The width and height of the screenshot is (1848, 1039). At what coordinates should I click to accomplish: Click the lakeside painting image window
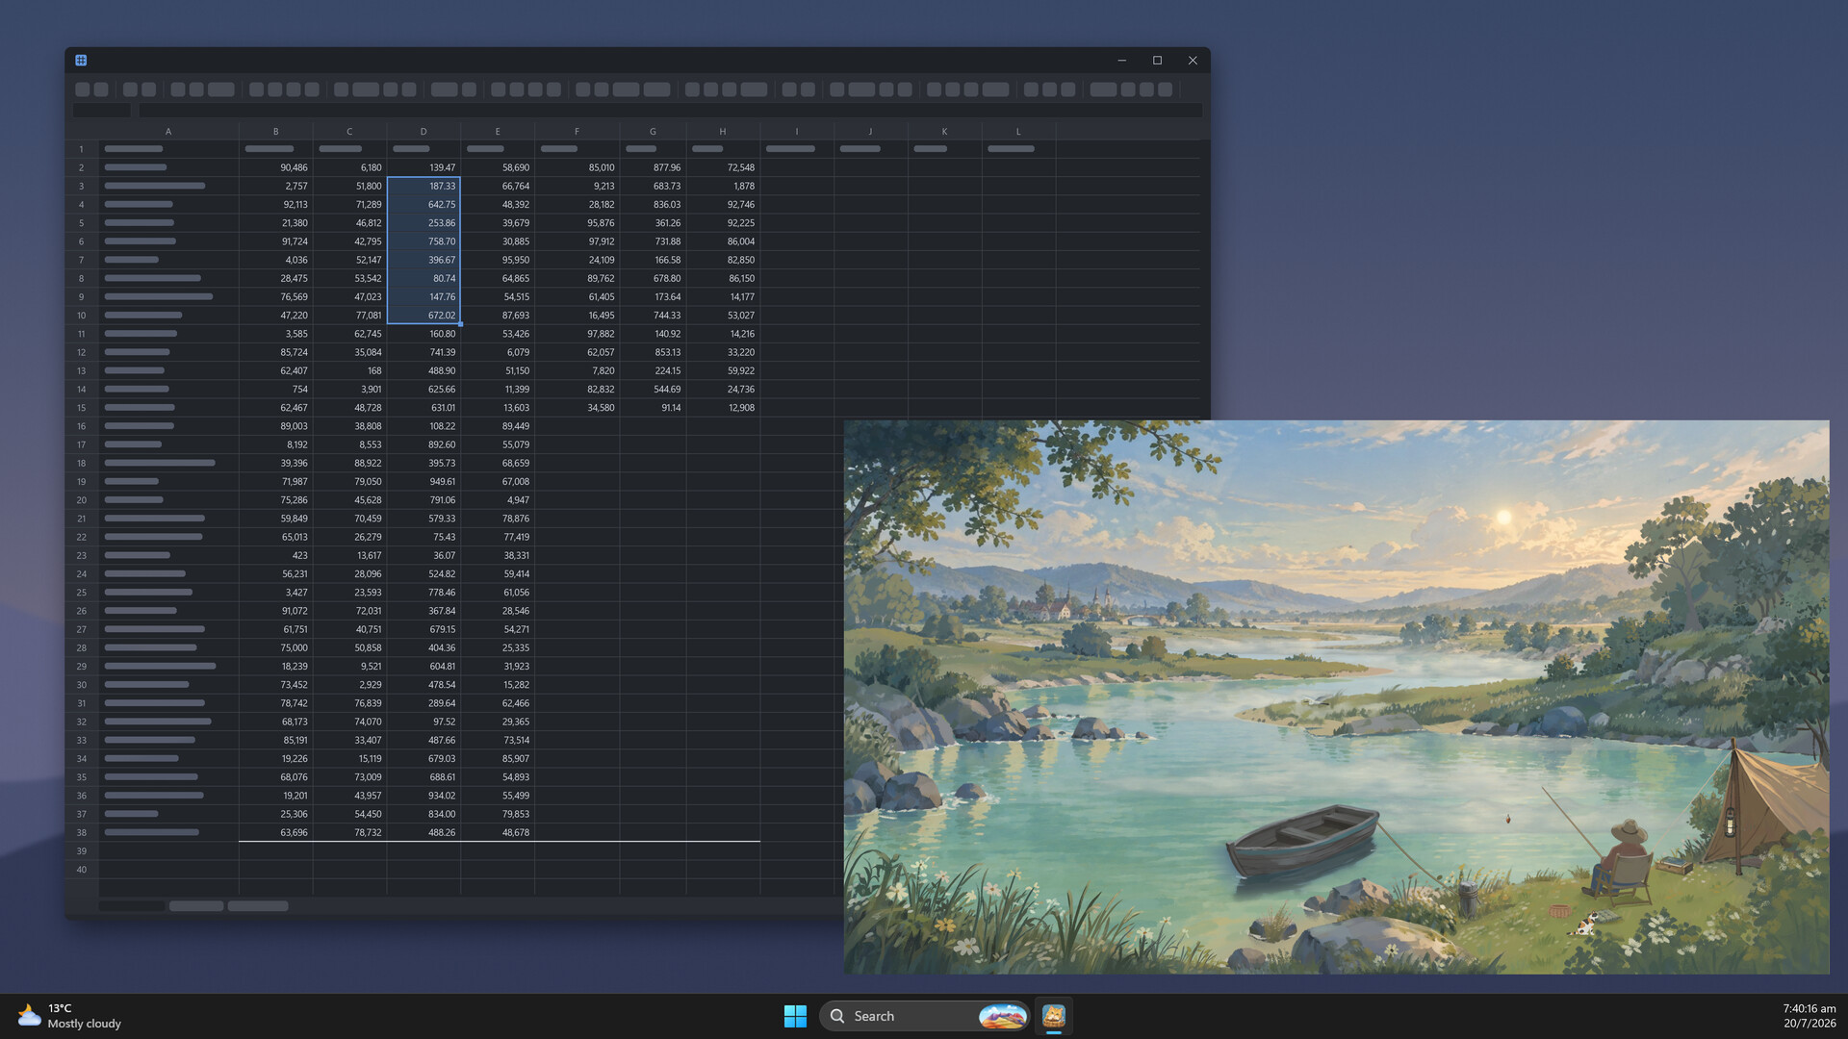click(x=1336, y=697)
